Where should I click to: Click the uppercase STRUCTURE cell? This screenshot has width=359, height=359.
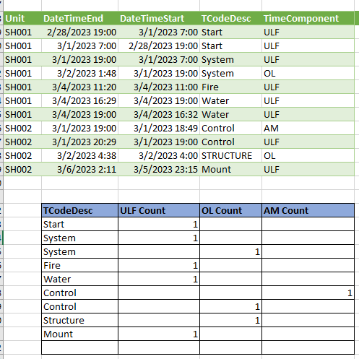point(230,155)
